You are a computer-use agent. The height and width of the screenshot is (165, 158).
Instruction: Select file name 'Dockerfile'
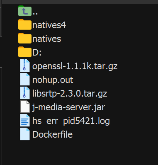pos(52,134)
